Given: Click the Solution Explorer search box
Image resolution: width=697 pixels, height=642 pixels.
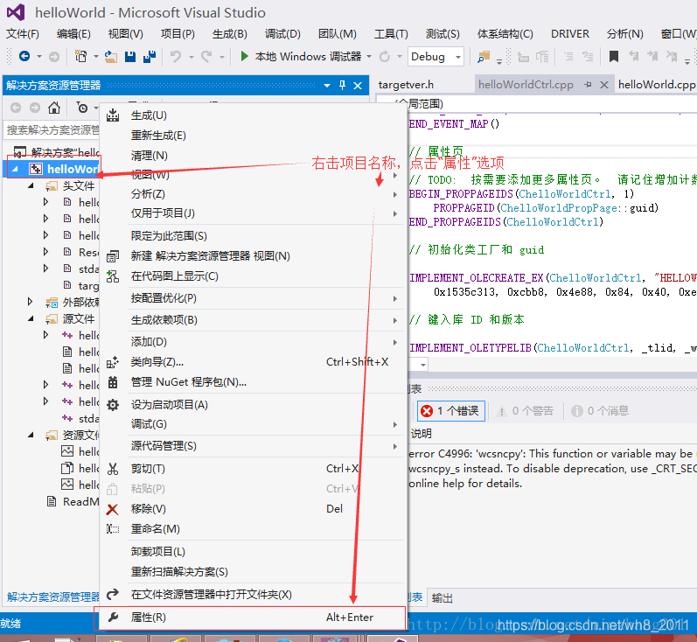Looking at the screenshot, I should point(51,129).
